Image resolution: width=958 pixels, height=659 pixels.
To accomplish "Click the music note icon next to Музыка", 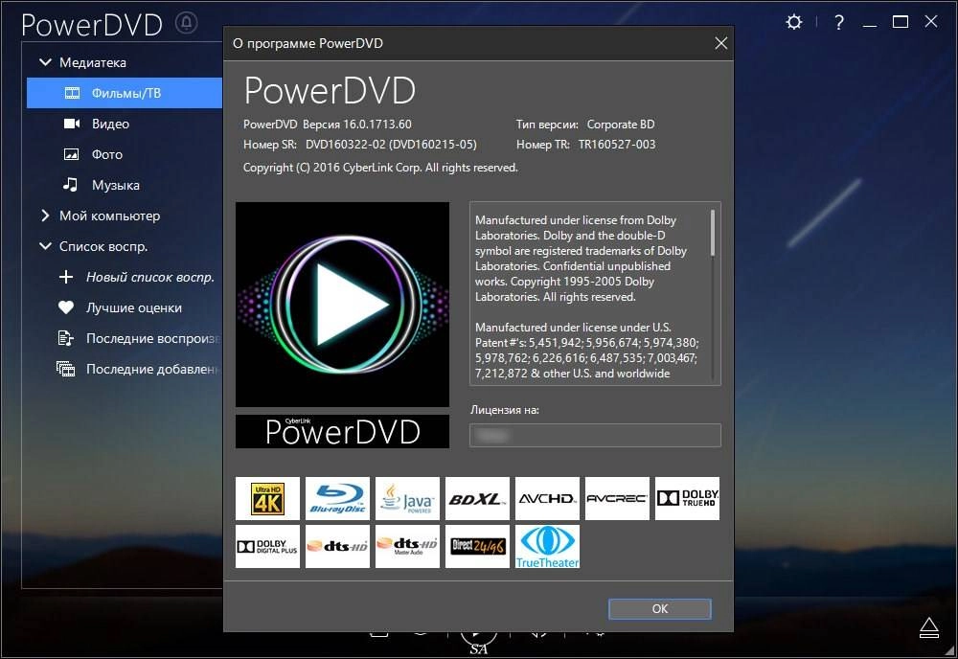I will [x=71, y=185].
